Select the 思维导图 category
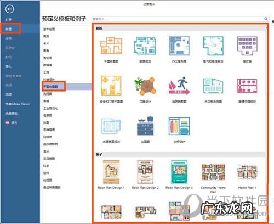Viewport: 274px width, 224px height. click(49, 130)
